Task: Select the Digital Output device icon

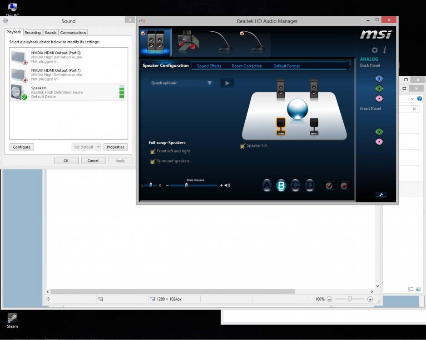Action: [x=188, y=42]
